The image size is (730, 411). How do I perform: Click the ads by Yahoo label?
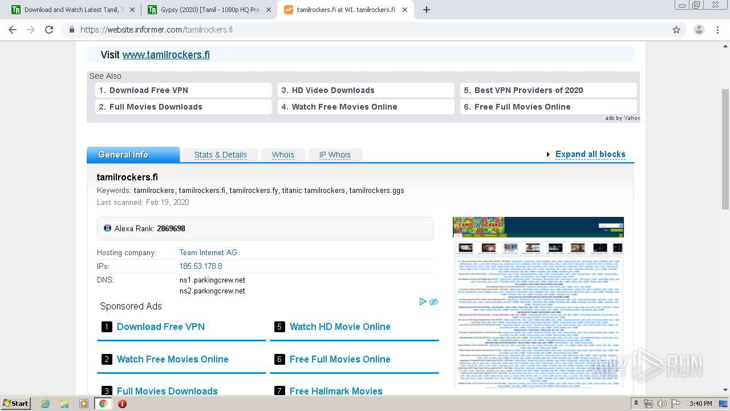tap(623, 118)
